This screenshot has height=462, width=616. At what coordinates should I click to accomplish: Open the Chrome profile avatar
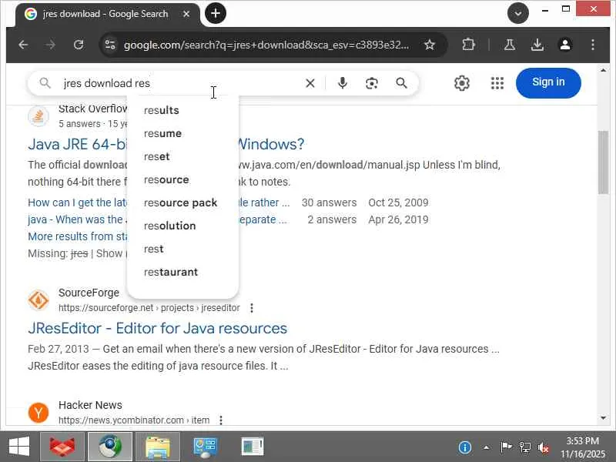565,45
